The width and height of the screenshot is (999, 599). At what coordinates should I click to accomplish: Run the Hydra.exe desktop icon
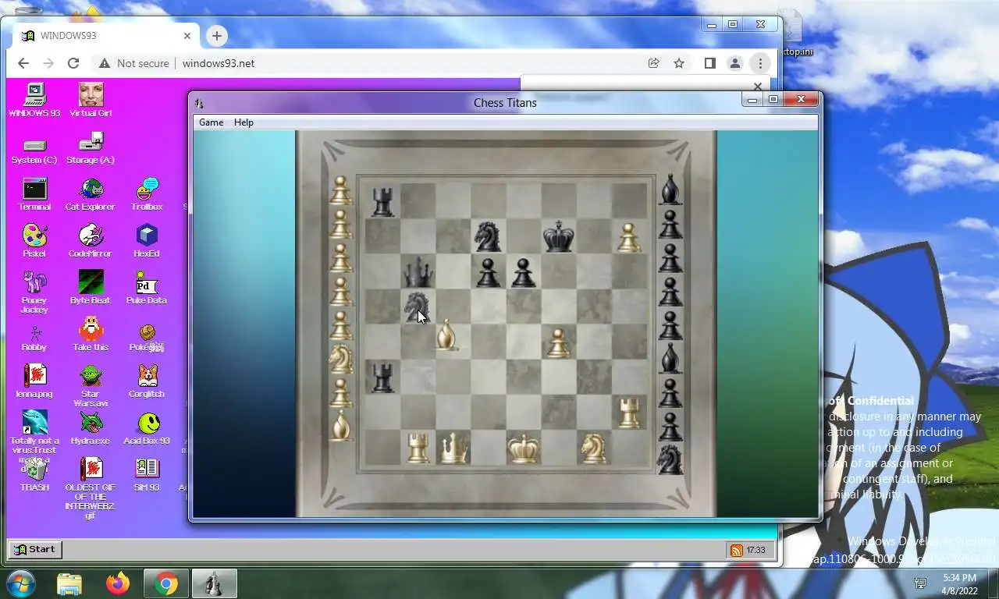pyautogui.click(x=91, y=428)
